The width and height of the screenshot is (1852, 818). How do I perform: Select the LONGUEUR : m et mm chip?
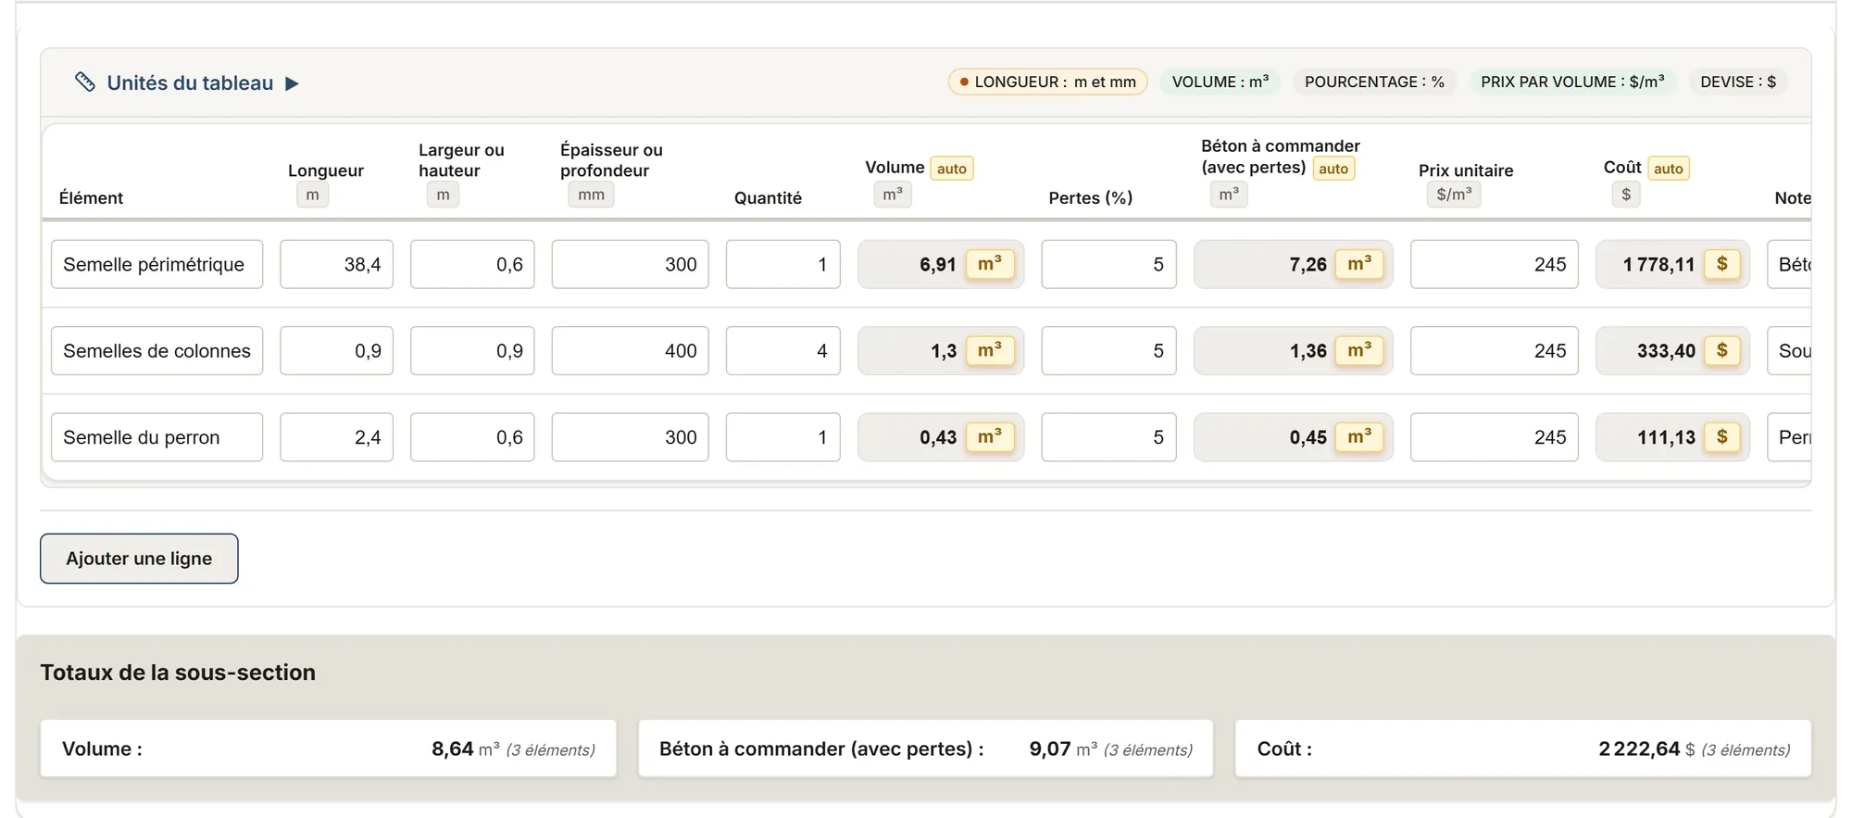tap(1048, 82)
